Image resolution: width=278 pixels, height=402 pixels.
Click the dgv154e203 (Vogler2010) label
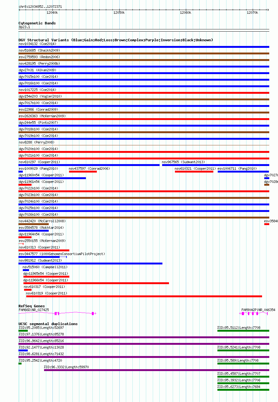[40, 96]
